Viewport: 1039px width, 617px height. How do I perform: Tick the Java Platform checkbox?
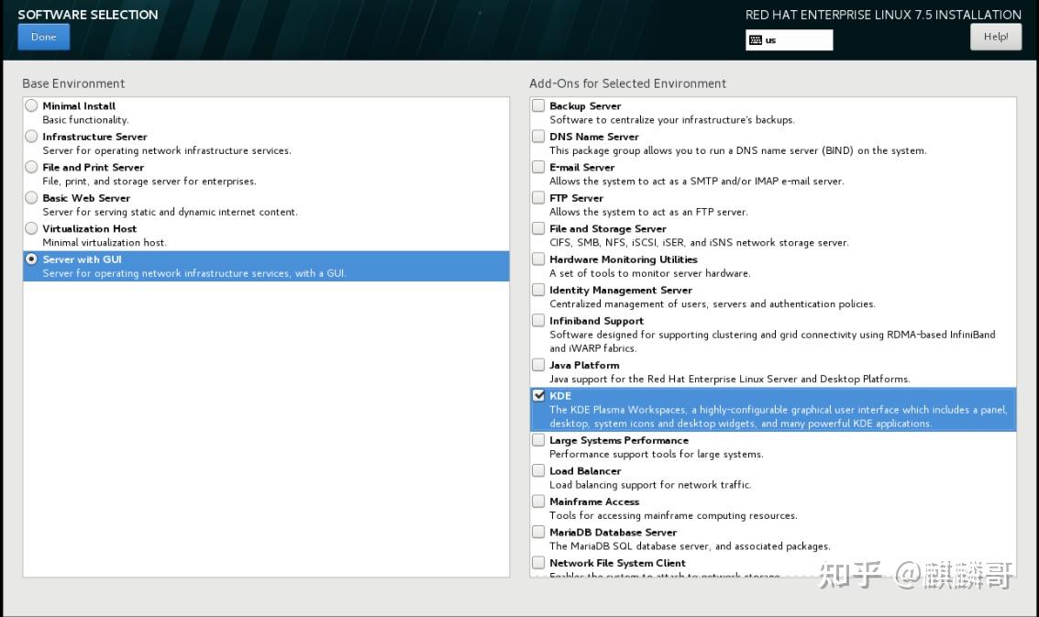click(538, 365)
